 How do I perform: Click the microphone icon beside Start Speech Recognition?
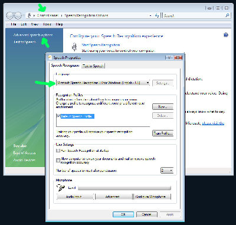(74, 47)
